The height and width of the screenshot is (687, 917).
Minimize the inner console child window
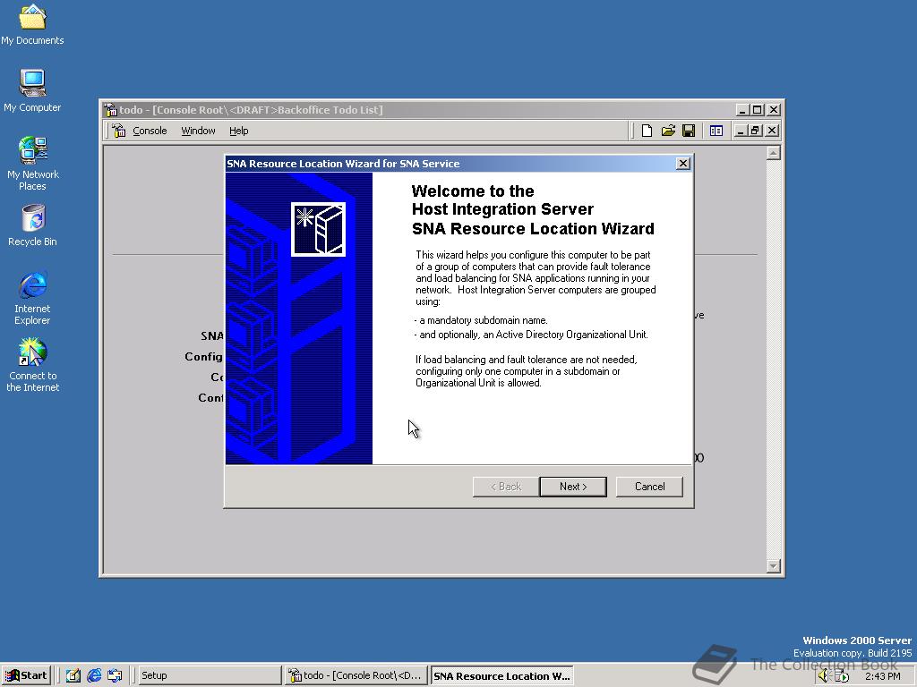740,131
